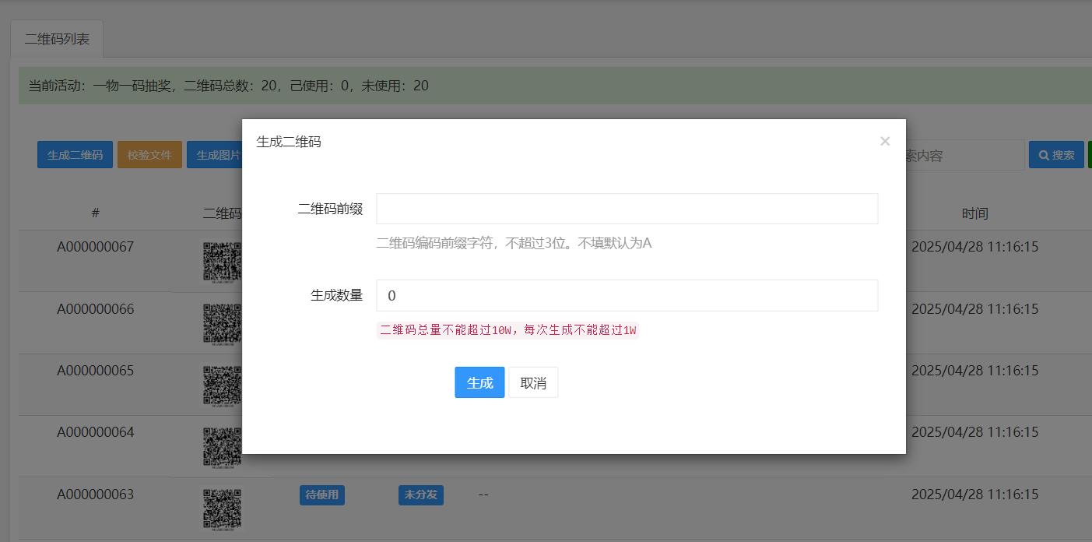1092x542 pixels.
Task: Open QR code thumbnail for A000000067
Action: (x=223, y=261)
